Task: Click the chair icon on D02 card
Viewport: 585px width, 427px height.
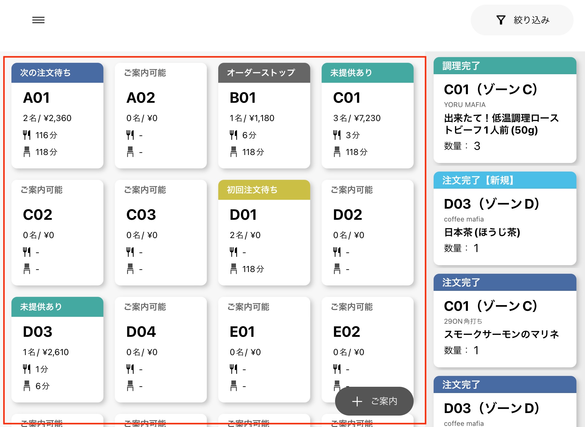Action: (337, 269)
